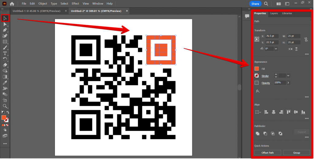Click the Change Screen Mode icon
This screenshot has width=314, height=159.
click(5, 136)
